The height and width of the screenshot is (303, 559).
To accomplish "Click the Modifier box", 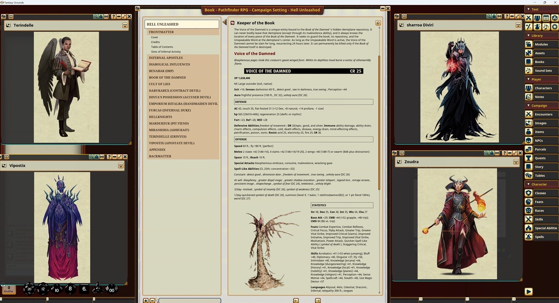I will (9, 289).
